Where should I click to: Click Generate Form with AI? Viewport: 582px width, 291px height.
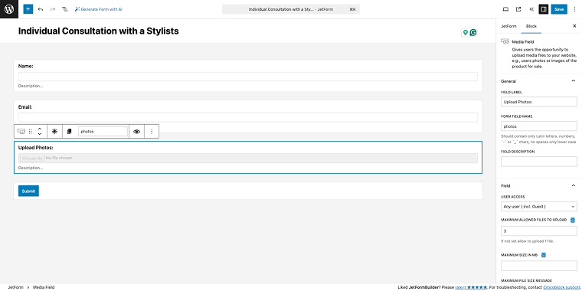[x=99, y=9]
